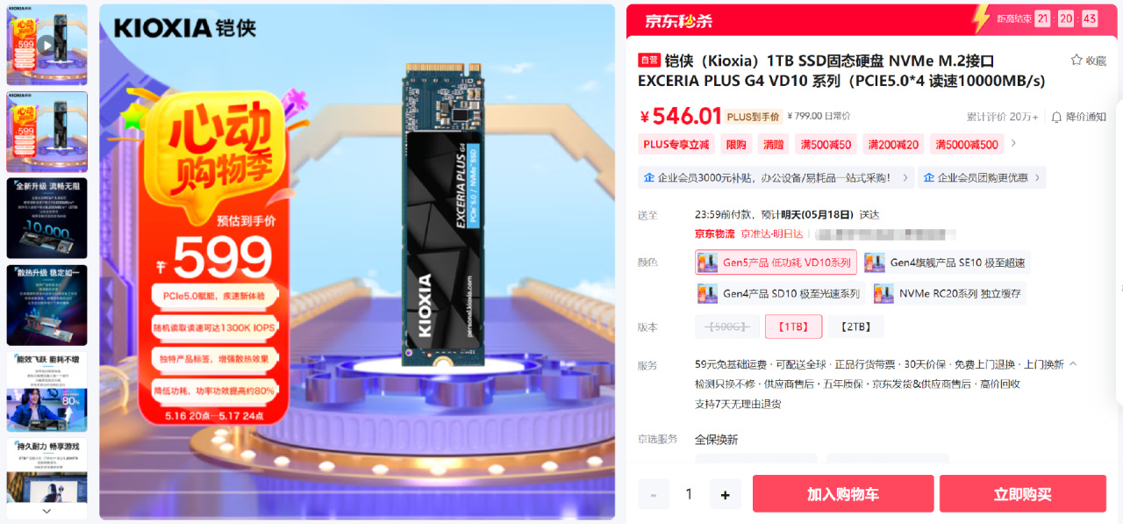Show more thumbnails with the down chevron
1123x524 pixels.
pos(47,511)
